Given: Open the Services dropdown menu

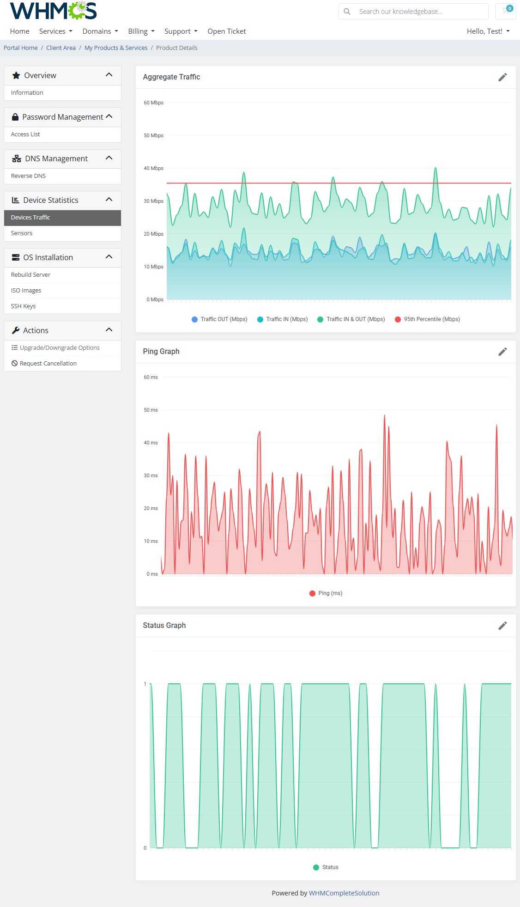Looking at the screenshot, I should coord(56,31).
